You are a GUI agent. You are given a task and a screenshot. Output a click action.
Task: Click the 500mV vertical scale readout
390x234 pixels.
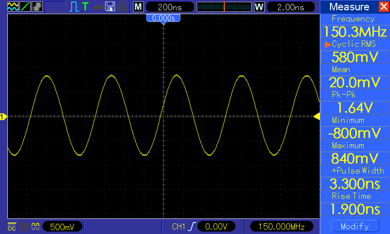[62, 227]
